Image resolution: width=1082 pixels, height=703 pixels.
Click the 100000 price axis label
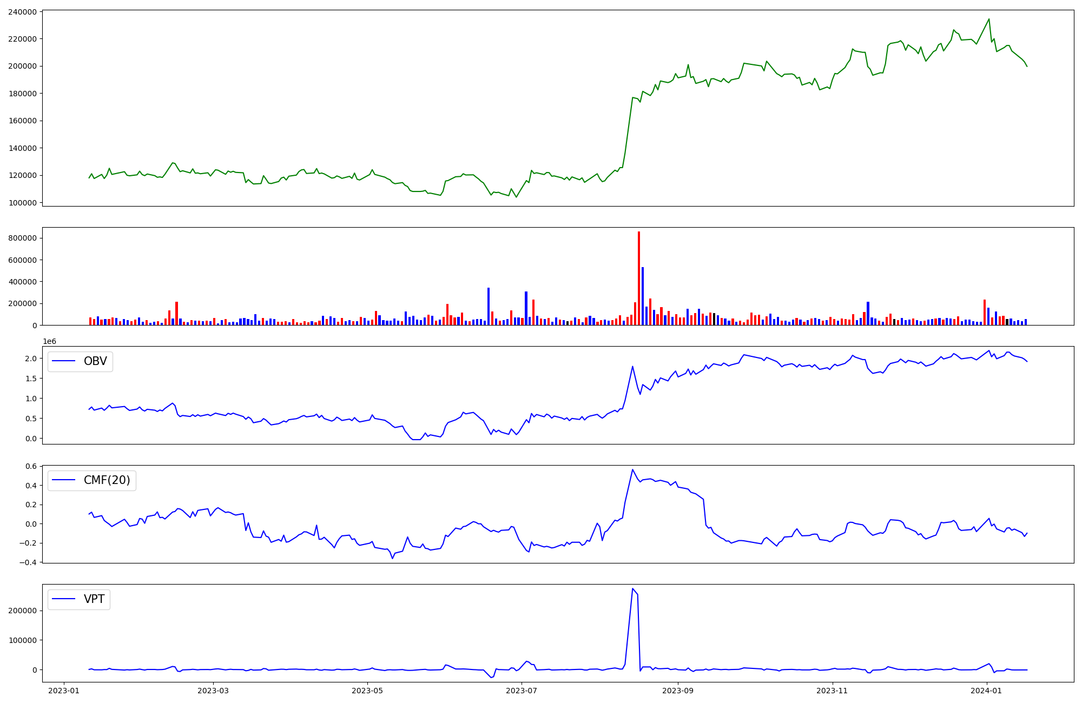[x=23, y=203]
